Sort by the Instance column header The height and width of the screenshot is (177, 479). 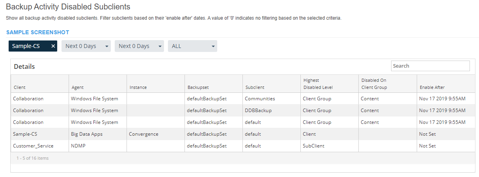click(x=138, y=87)
